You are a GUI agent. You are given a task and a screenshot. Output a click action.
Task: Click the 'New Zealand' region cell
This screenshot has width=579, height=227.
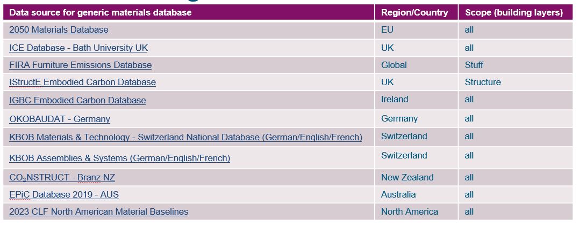click(407, 177)
